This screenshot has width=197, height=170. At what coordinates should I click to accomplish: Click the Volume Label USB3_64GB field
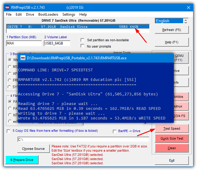point(57,43)
